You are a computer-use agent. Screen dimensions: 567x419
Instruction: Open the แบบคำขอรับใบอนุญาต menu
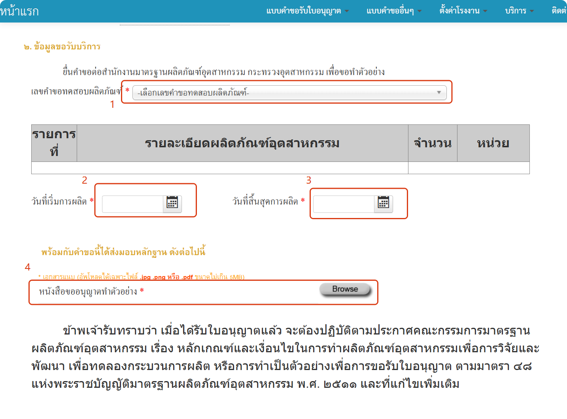pyautogui.click(x=307, y=11)
